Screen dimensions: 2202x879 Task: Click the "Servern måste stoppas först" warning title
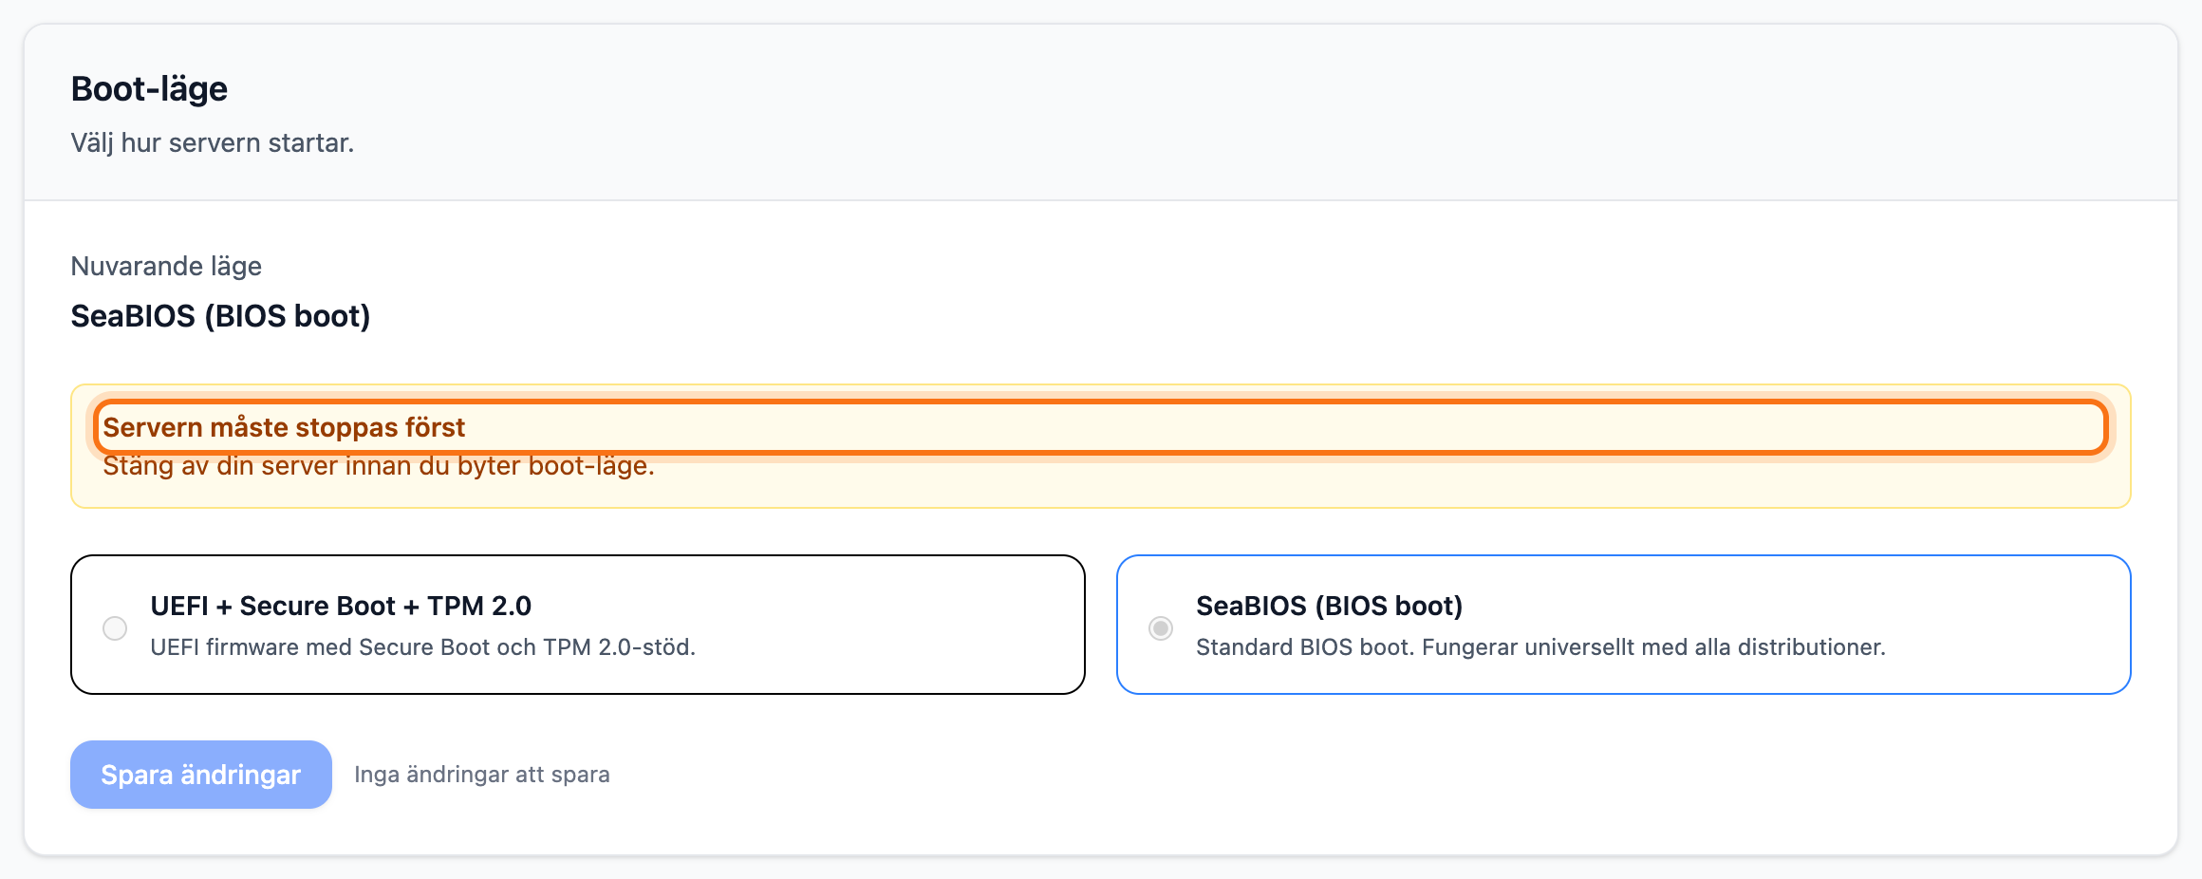pyautogui.click(x=284, y=427)
